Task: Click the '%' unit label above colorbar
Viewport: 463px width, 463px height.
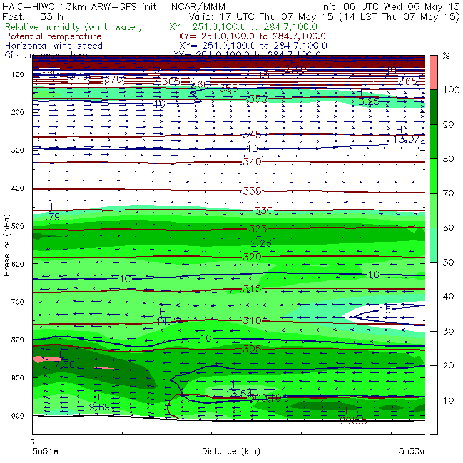Action: pyautogui.click(x=446, y=56)
